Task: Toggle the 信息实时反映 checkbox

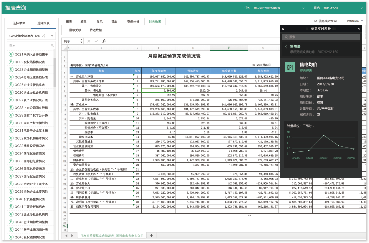Action: point(314,22)
